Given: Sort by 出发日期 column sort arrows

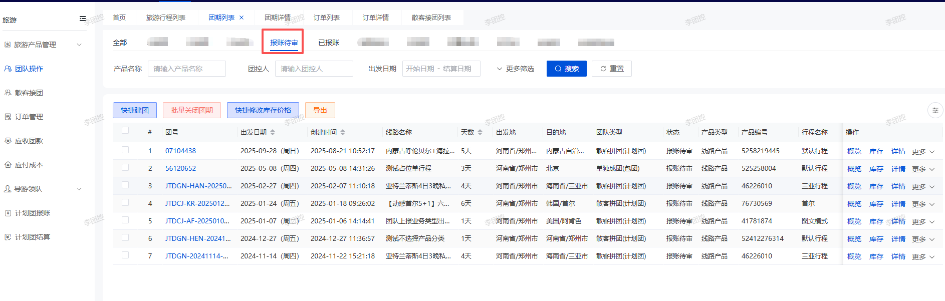Looking at the screenshot, I should (273, 132).
